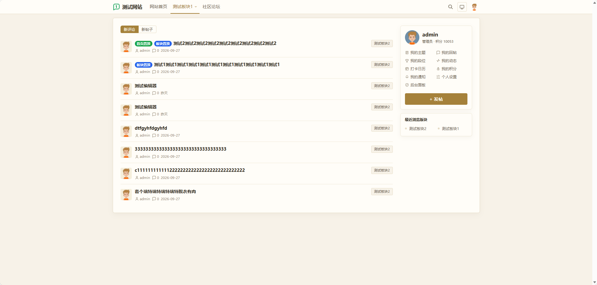Image resolution: width=597 pixels, height=285 pixels.
Task: Click the admin username in the sidebar
Action: tap(430, 35)
